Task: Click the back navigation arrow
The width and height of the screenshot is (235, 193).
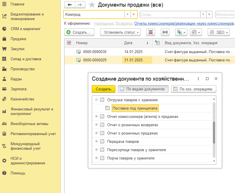Action: click(70, 5)
